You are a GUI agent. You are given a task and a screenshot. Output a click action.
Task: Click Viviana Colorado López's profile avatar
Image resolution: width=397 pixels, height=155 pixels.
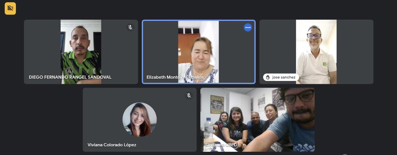point(140,120)
